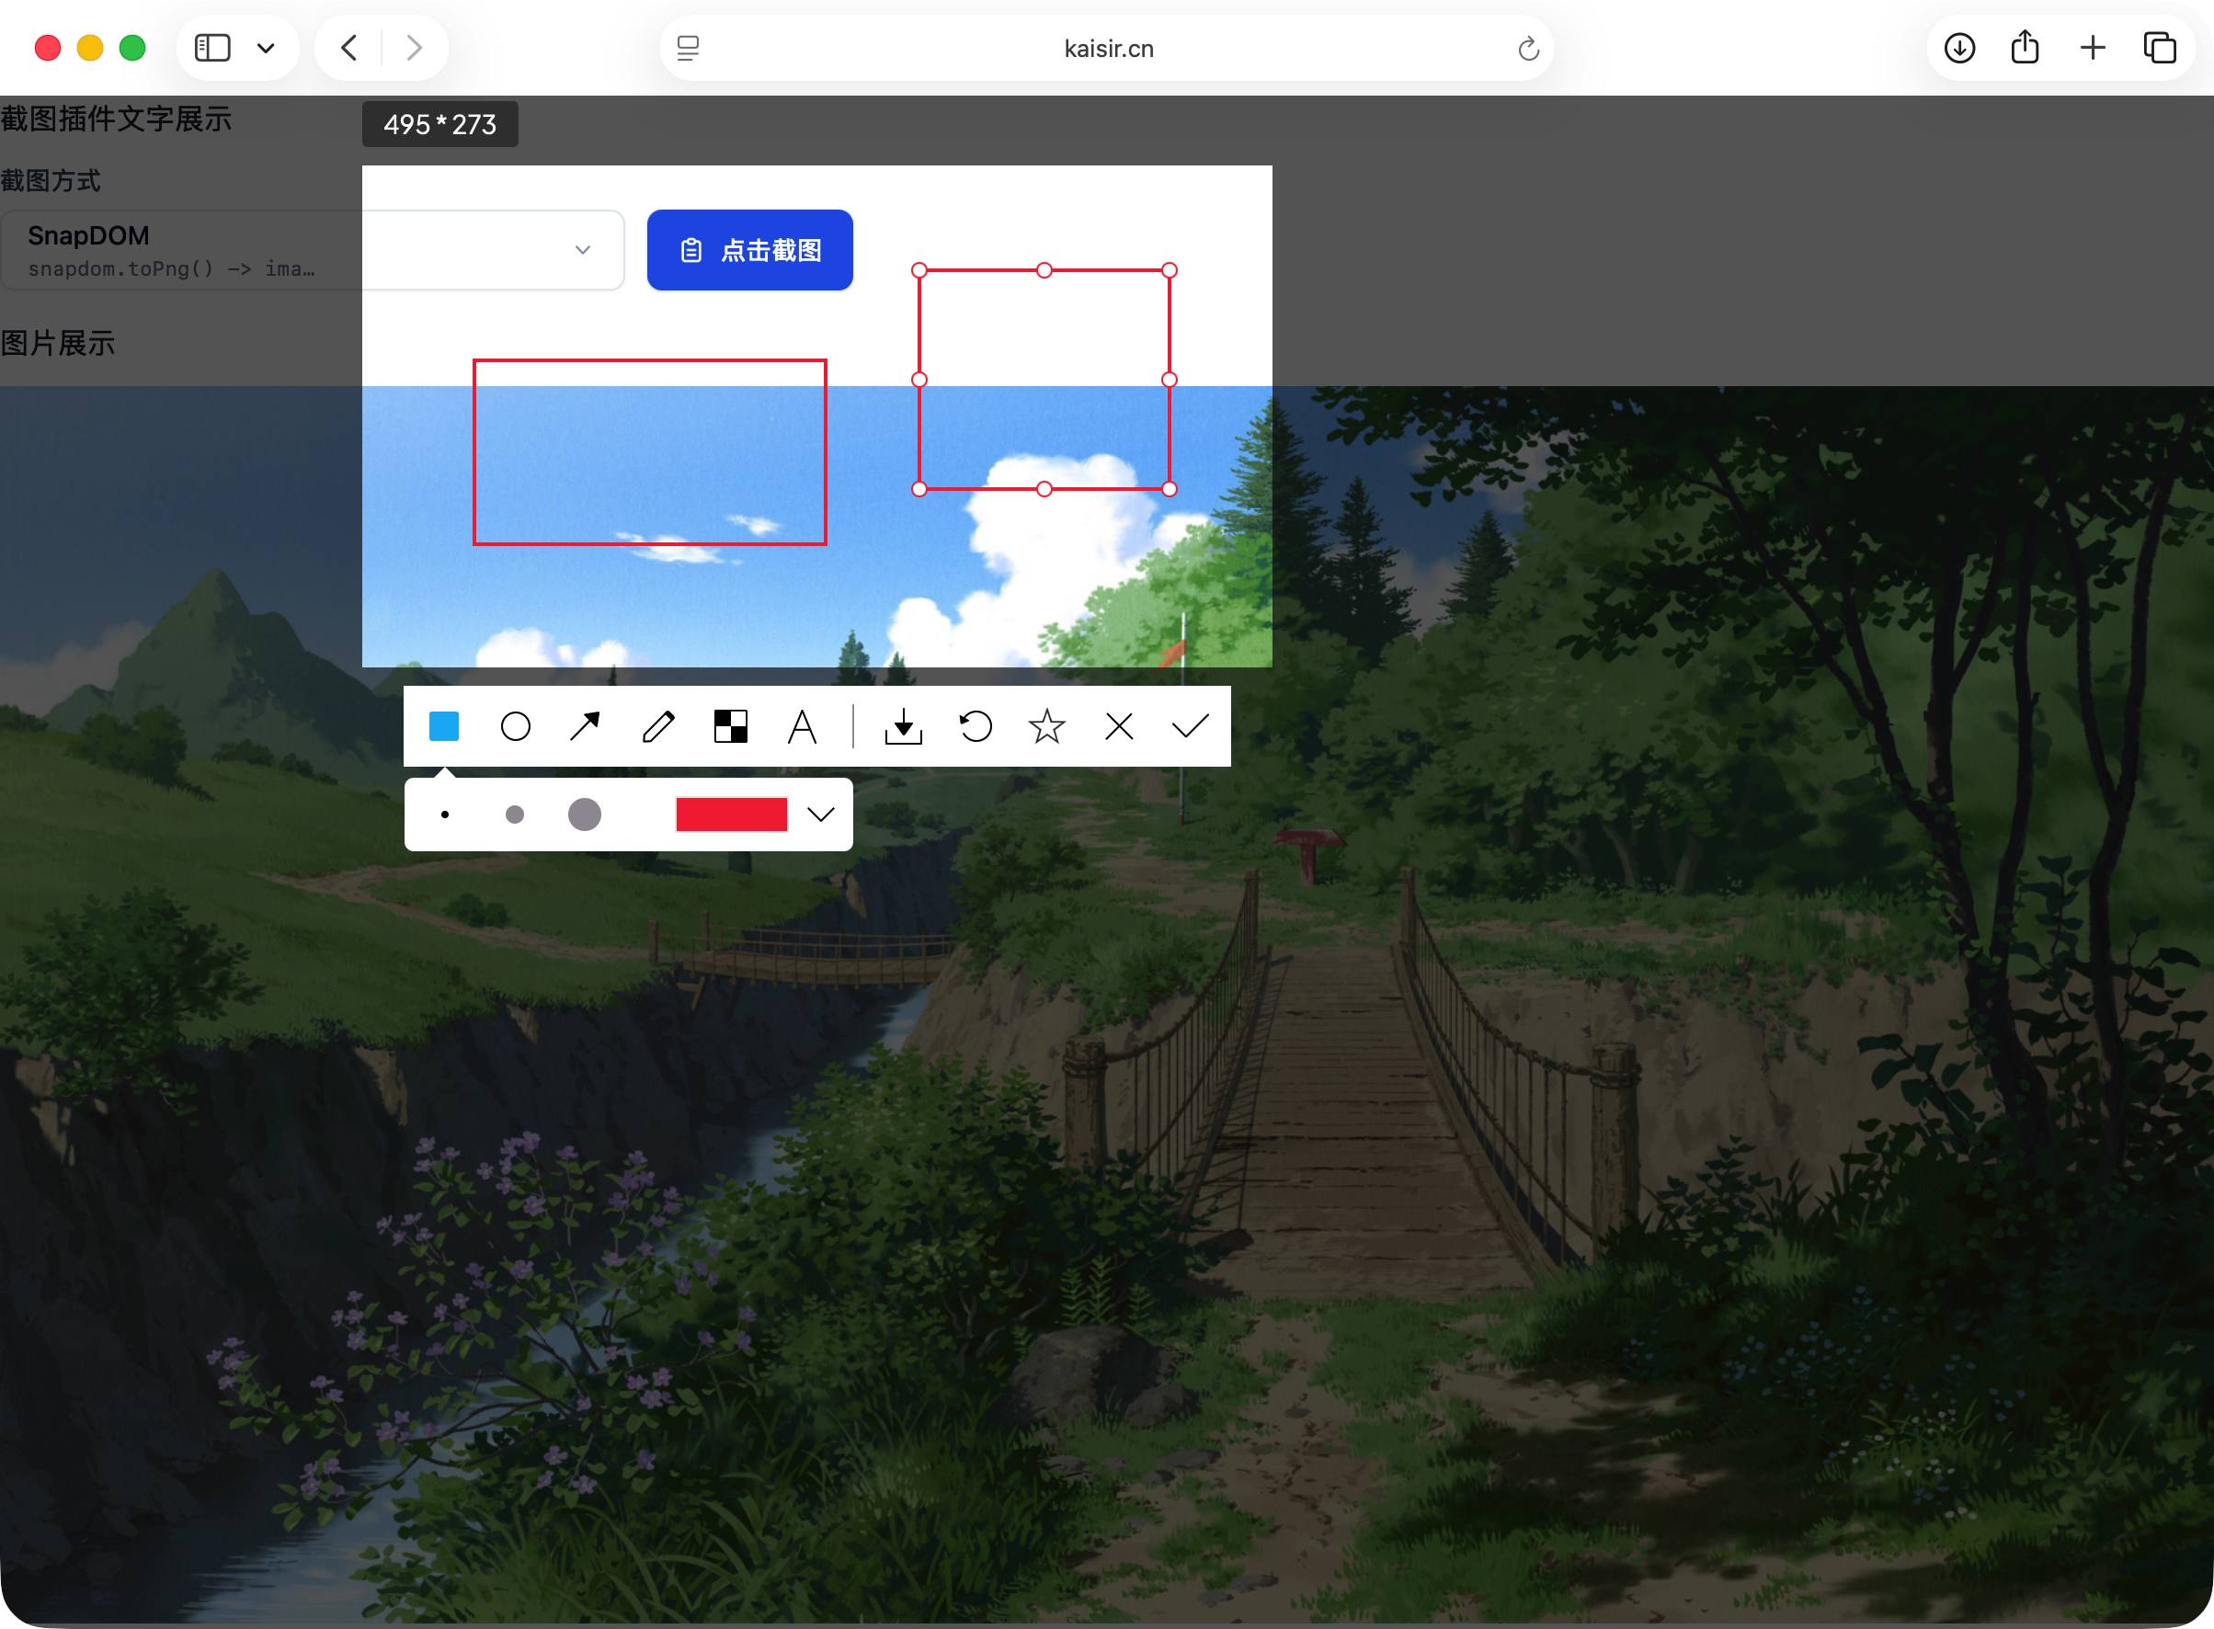Cancel the screenshot with X icon
This screenshot has height=1629, width=2214.
click(1118, 727)
